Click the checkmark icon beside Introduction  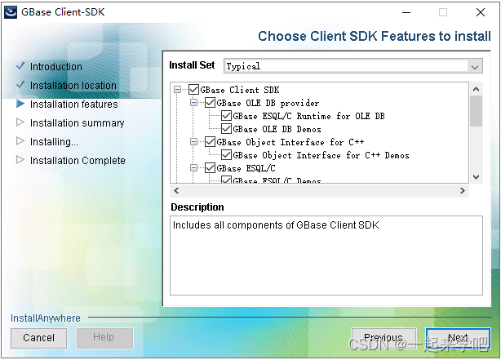20,66
